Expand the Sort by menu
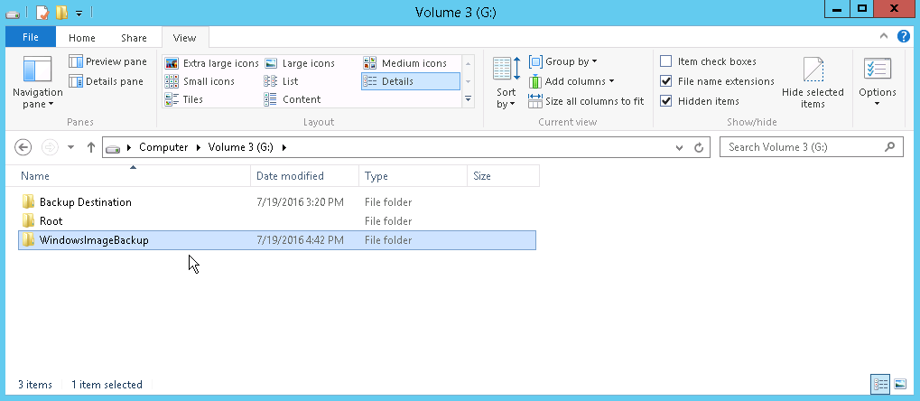The image size is (920, 401). pos(506,83)
